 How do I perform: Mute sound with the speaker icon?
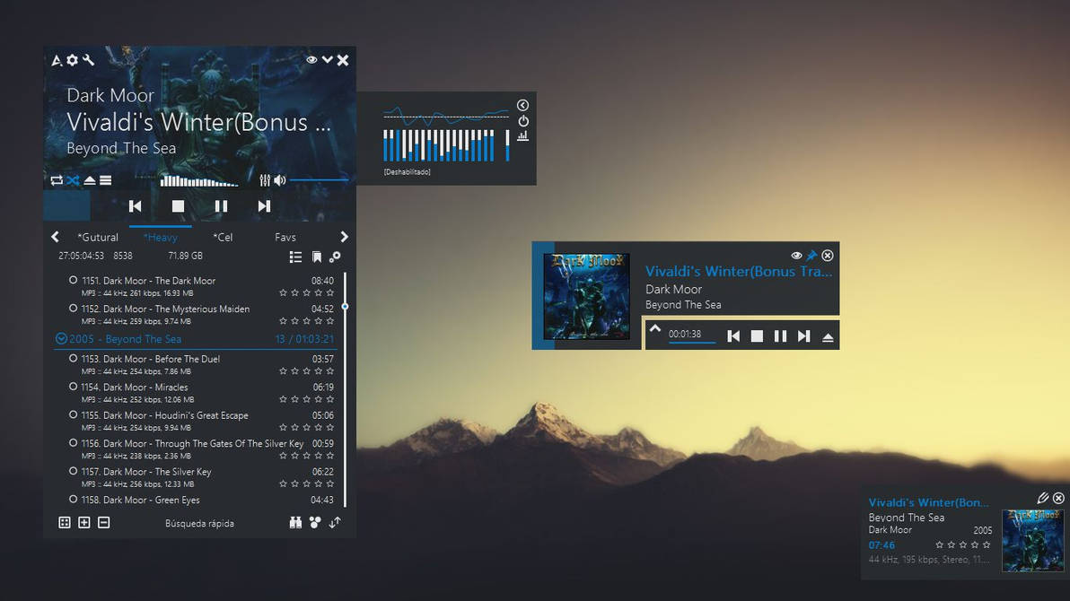tap(280, 180)
